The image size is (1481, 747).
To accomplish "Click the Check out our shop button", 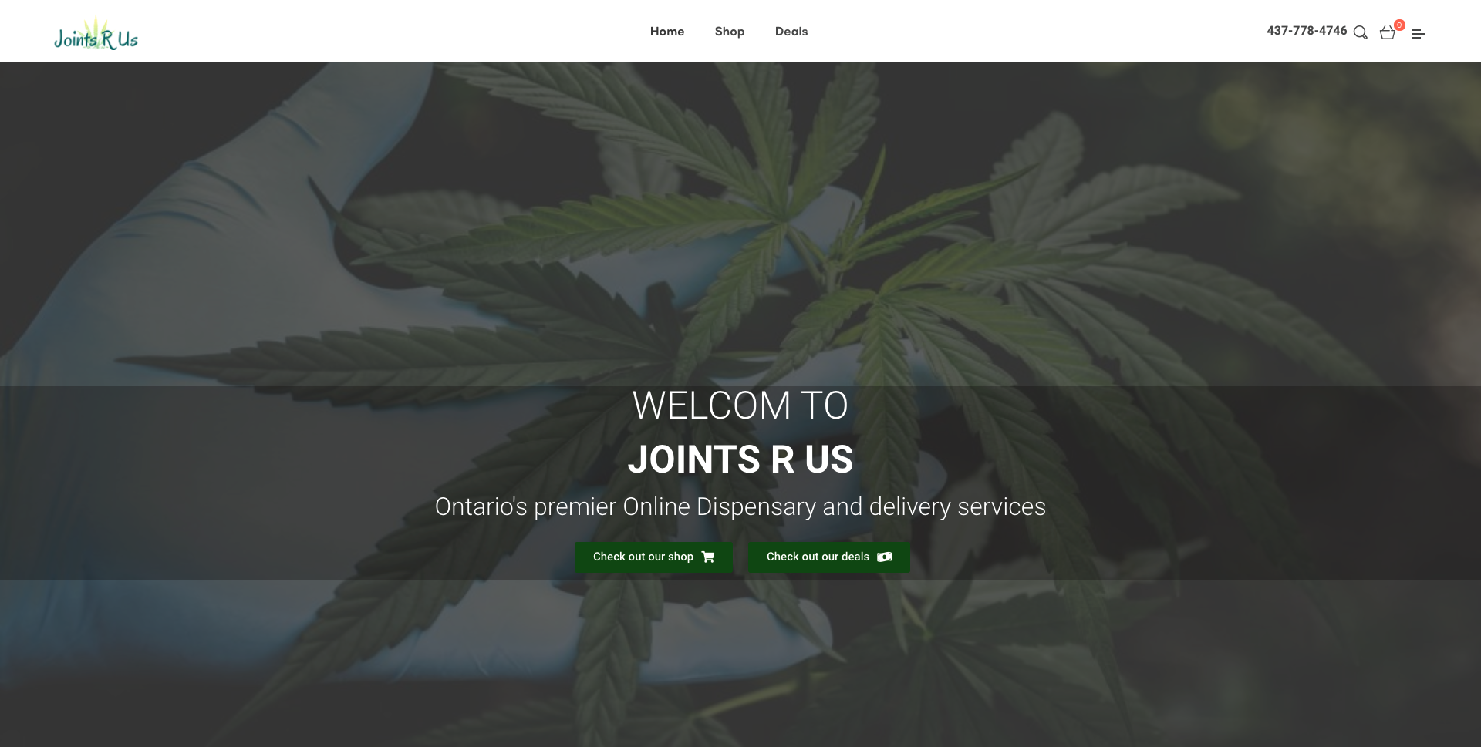I will (x=653, y=557).
